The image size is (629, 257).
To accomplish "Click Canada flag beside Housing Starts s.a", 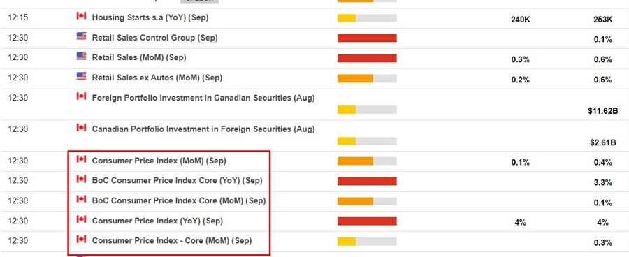I will (82, 15).
